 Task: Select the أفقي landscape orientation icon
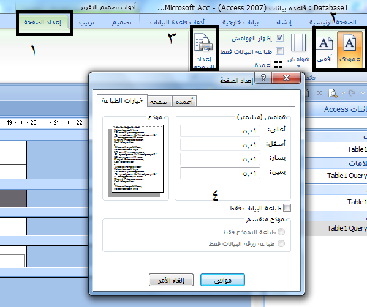click(x=324, y=50)
